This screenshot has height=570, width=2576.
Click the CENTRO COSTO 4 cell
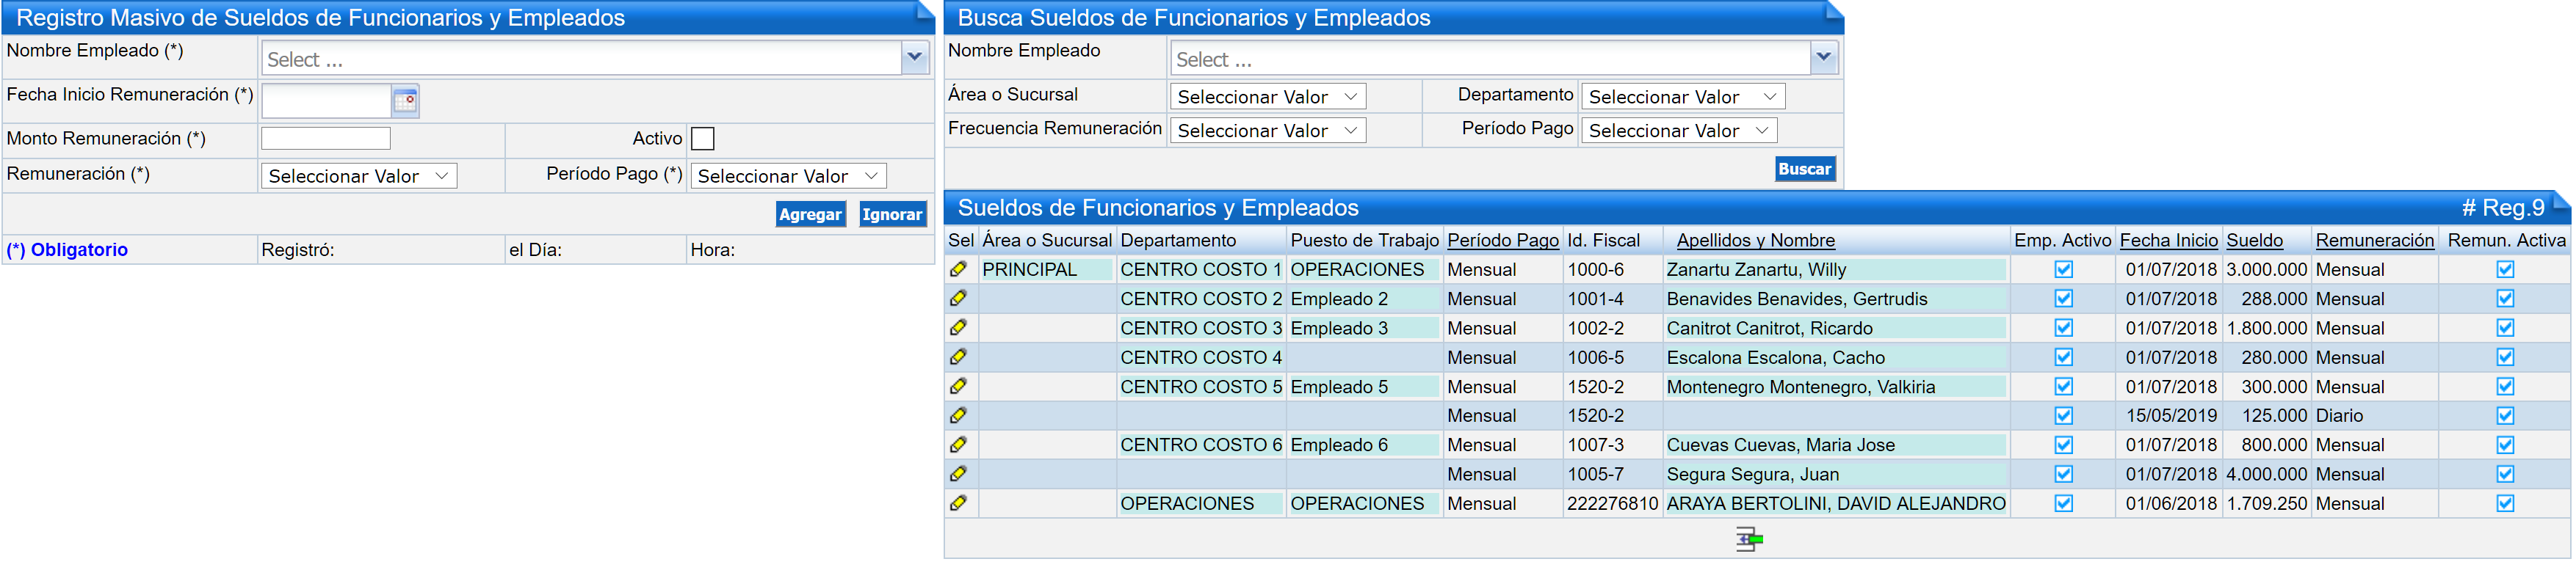point(1200,357)
